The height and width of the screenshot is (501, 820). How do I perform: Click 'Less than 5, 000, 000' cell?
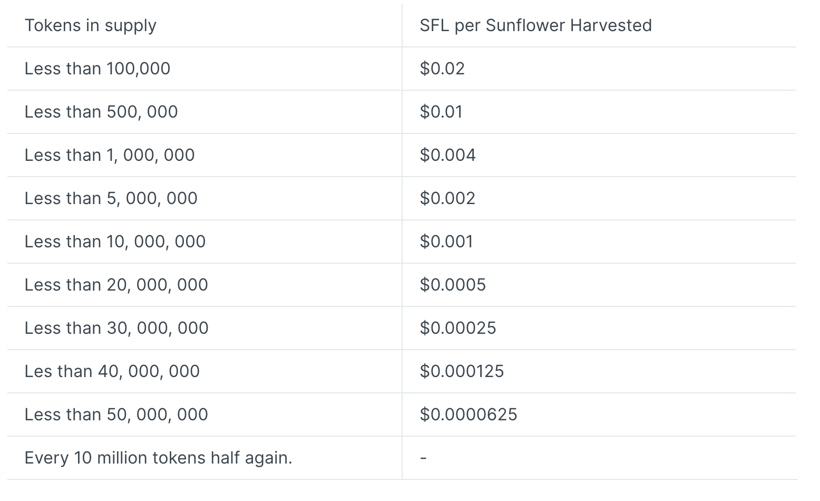111,198
